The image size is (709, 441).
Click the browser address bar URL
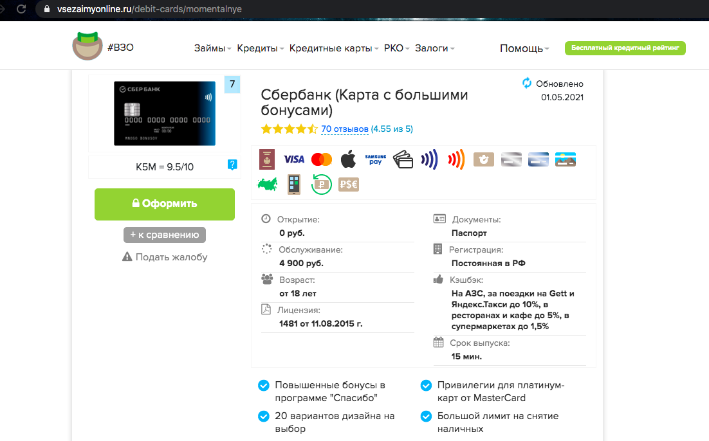[149, 9]
